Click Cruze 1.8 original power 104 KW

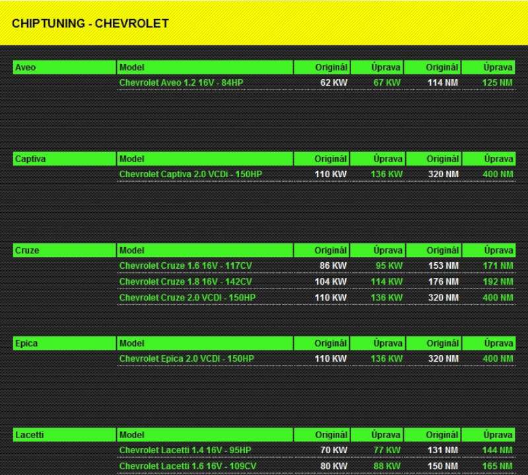pos(331,281)
